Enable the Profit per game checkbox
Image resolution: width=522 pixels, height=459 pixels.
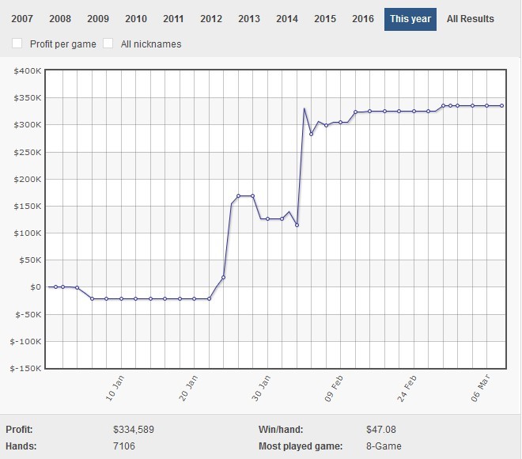click(18, 44)
